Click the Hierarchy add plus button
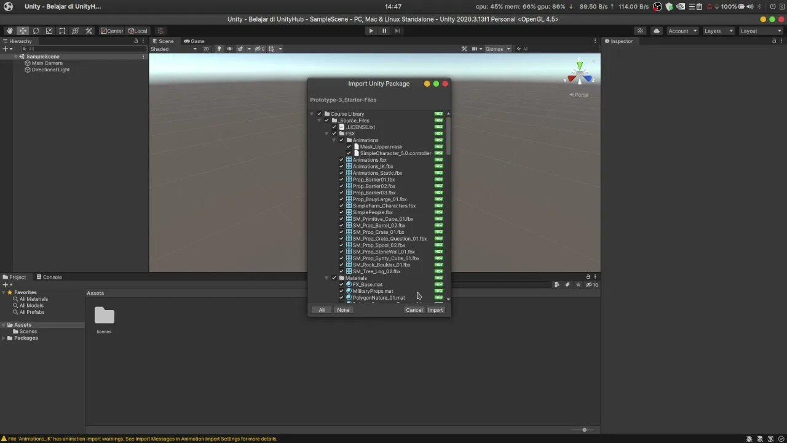 click(x=7, y=49)
